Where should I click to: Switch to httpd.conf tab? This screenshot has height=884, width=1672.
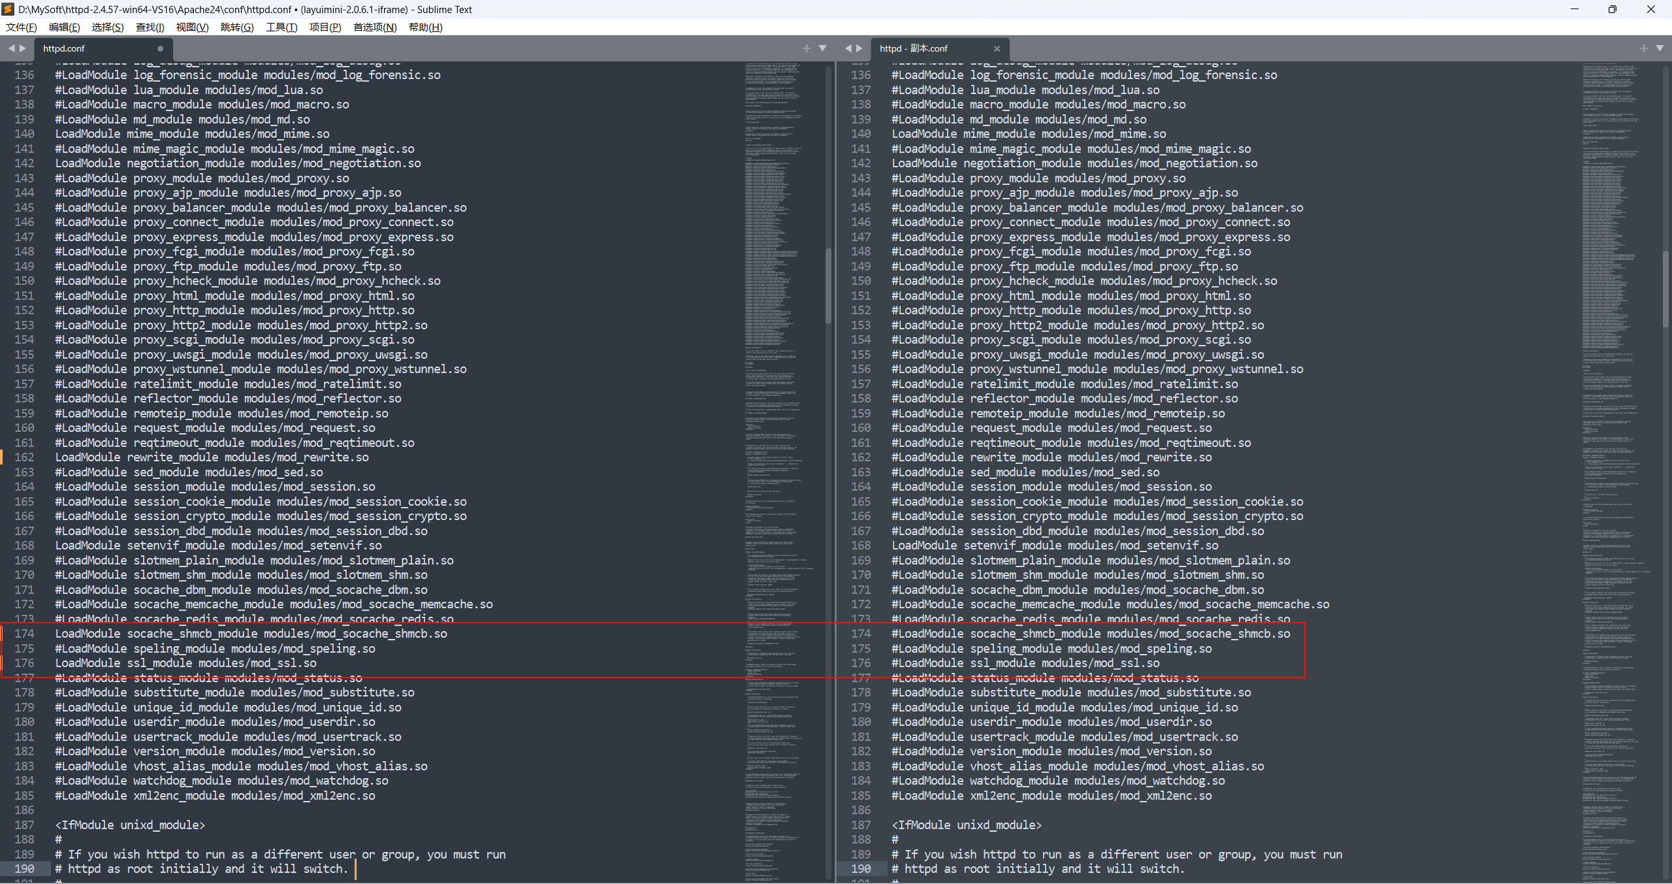[x=64, y=48]
